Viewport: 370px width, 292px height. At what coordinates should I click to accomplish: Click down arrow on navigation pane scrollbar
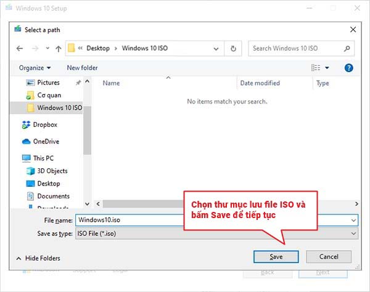coord(87,204)
